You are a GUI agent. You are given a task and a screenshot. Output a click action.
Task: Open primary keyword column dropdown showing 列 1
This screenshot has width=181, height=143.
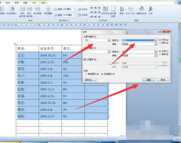click(x=109, y=40)
